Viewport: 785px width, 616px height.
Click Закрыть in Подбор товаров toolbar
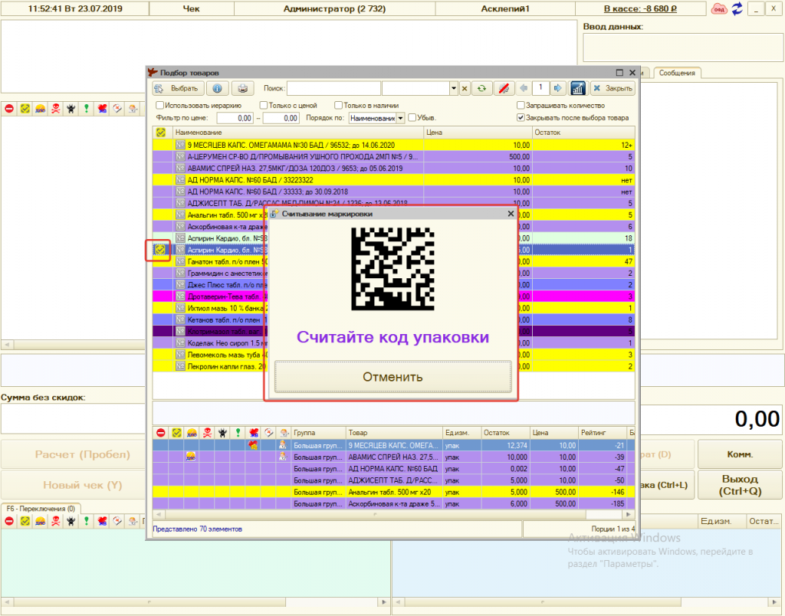[613, 88]
